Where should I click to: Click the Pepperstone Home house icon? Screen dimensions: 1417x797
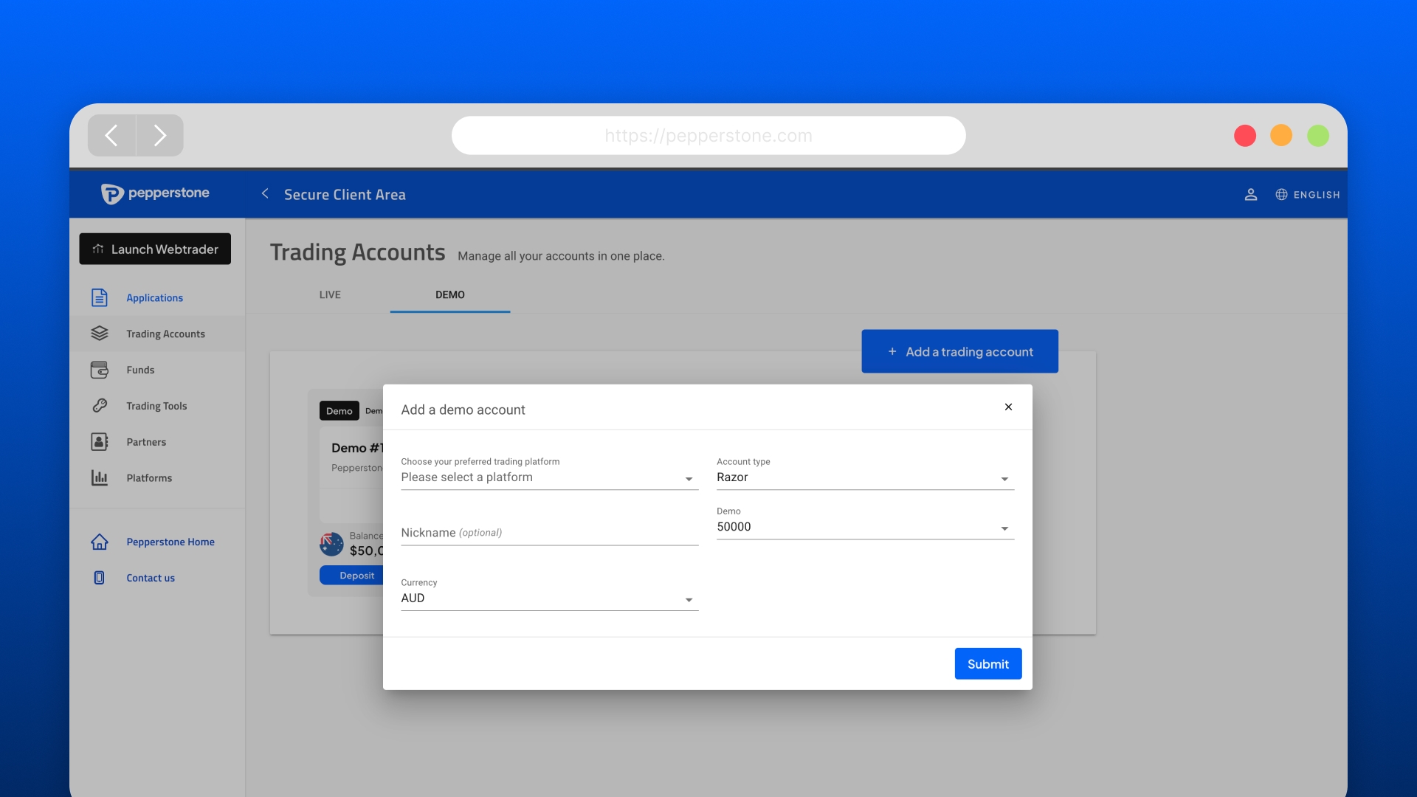pyautogui.click(x=99, y=542)
